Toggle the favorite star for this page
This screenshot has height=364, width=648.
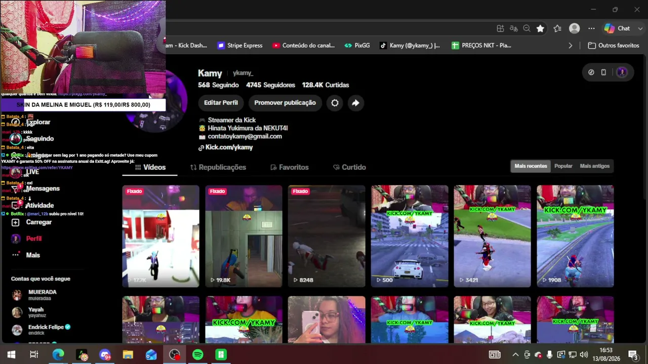tap(540, 29)
